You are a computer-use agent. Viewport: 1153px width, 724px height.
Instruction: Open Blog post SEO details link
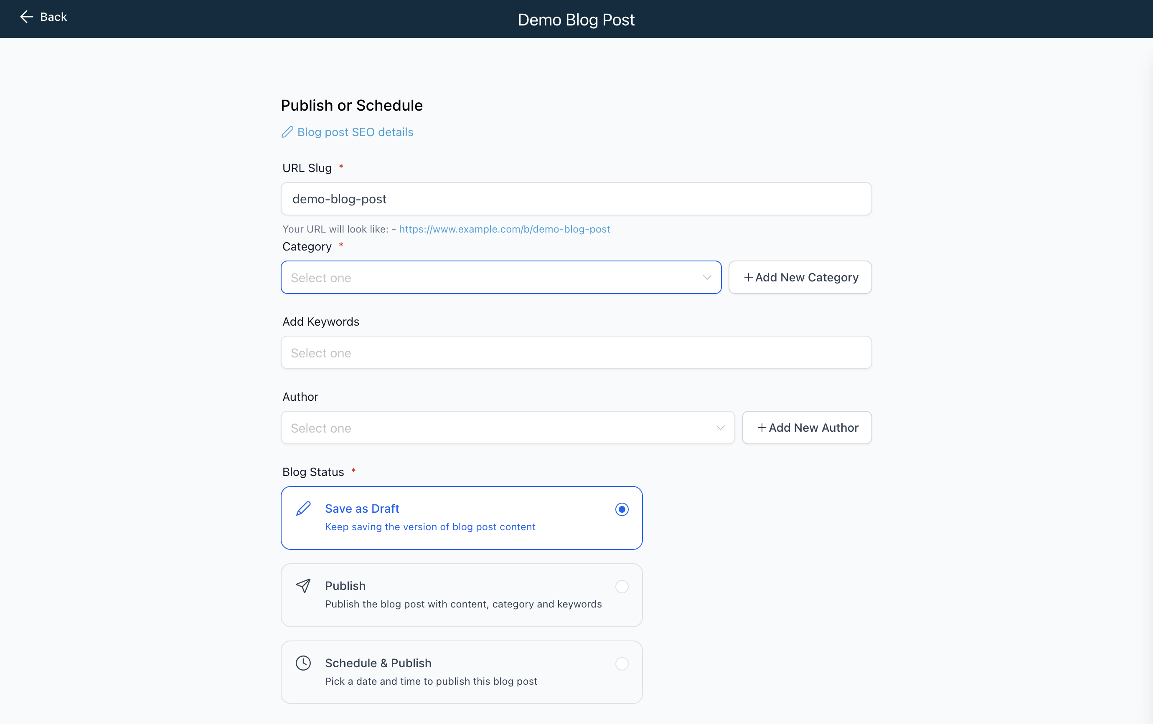pyautogui.click(x=355, y=132)
